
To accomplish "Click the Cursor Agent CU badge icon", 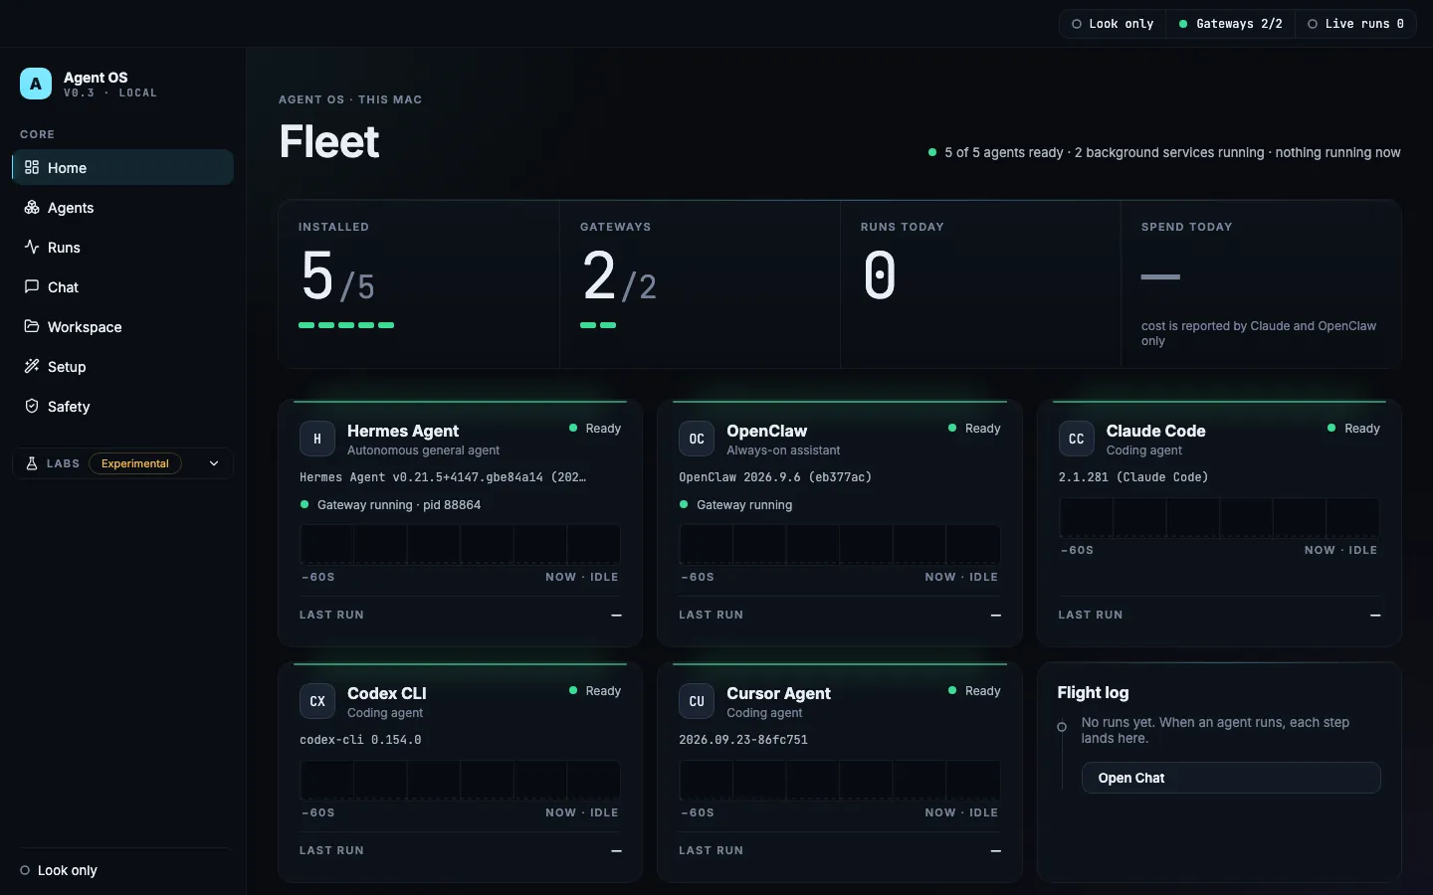I will click(697, 701).
